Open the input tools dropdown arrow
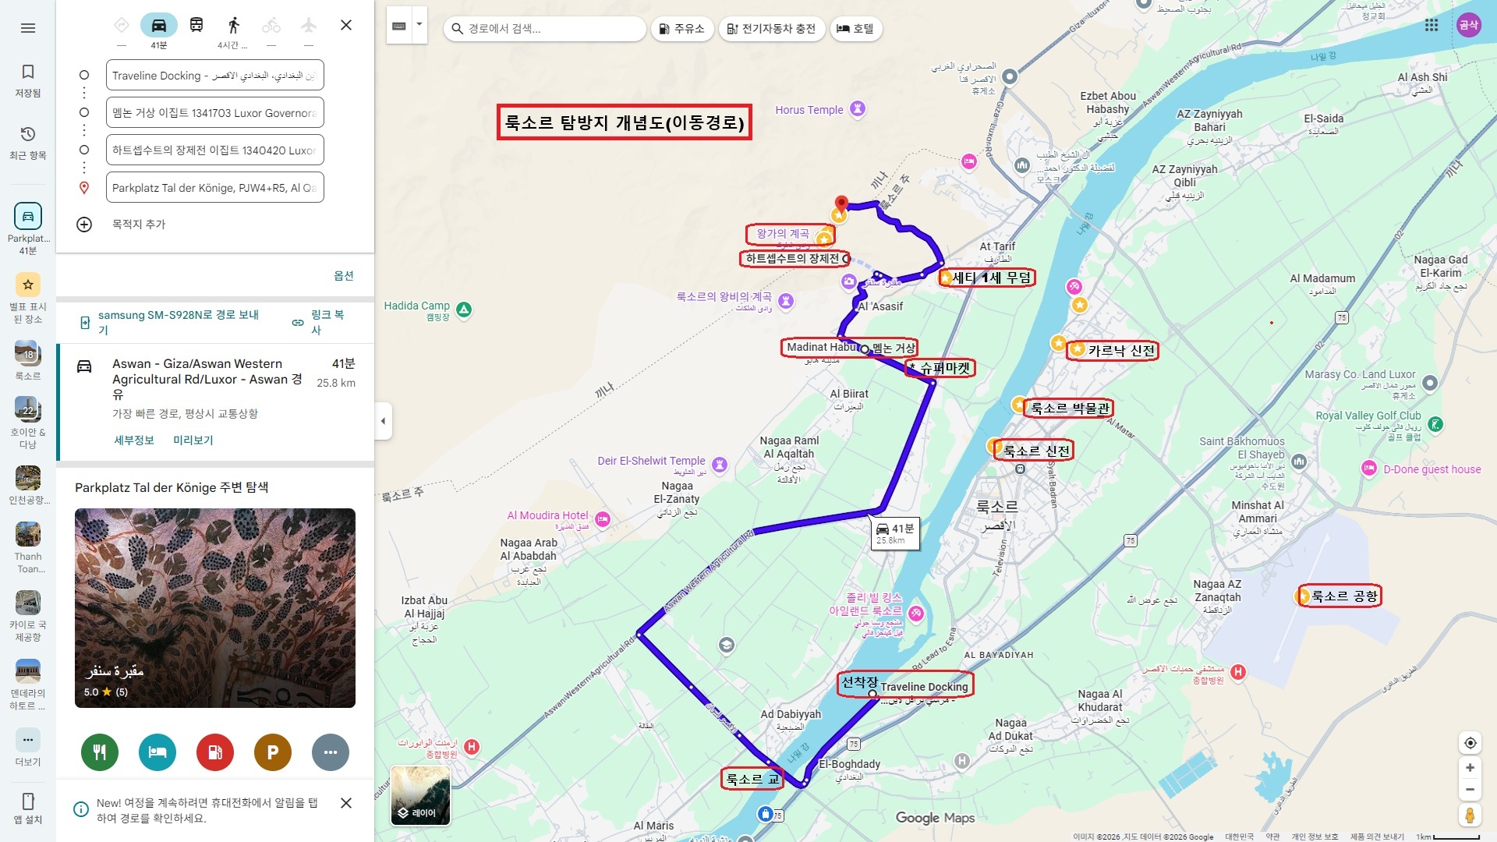This screenshot has width=1497, height=842. click(419, 25)
